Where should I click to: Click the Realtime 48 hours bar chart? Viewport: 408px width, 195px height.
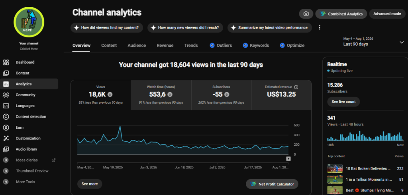click(365, 135)
